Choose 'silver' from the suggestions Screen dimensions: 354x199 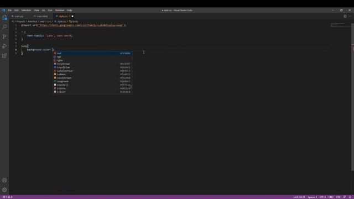point(92,92)
